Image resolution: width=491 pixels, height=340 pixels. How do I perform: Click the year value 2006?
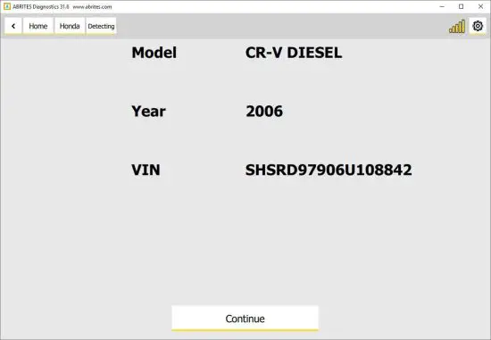(x=264, y=112)
